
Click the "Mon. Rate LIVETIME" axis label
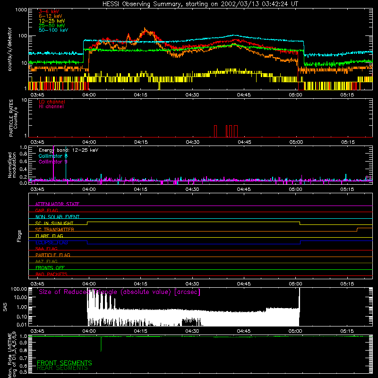pyautogui.click(x=12, y=355)
